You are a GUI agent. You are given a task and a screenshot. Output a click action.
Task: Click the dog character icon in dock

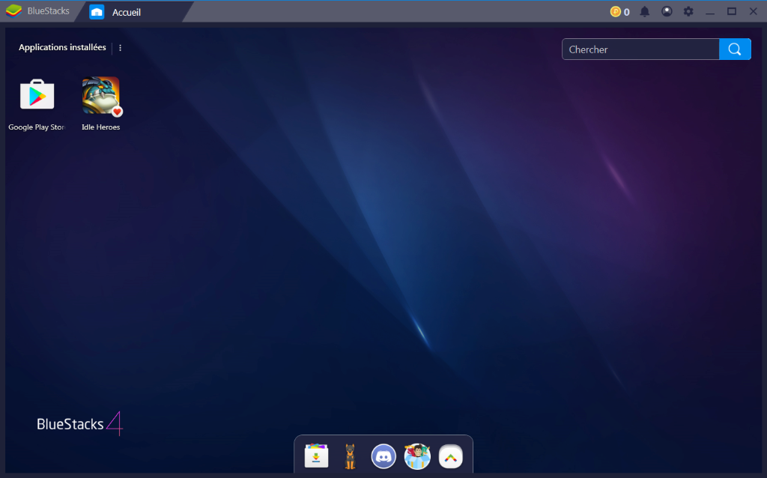tap(350, 456)
